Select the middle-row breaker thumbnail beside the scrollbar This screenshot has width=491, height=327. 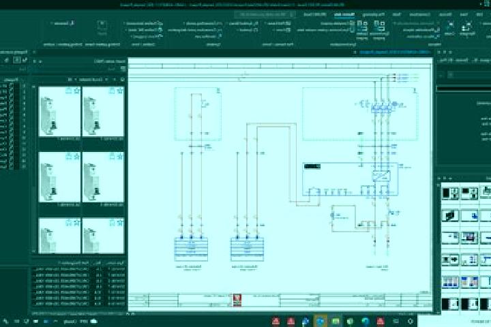tap(59, 177)
